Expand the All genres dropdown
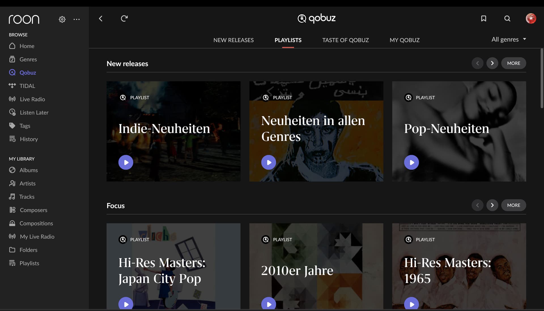 click(x=509, y=40)
